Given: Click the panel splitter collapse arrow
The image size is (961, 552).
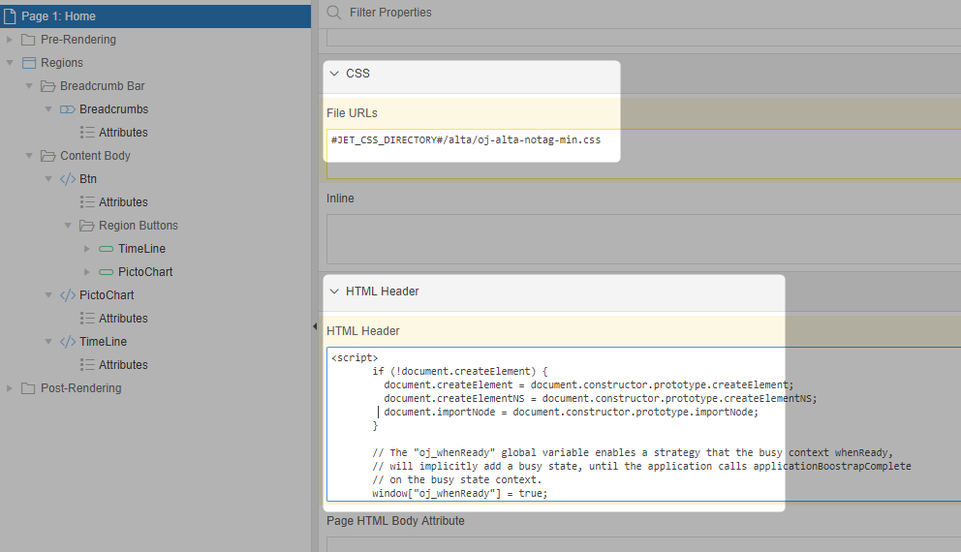Looking at the screenshot, I should point(314,327).
